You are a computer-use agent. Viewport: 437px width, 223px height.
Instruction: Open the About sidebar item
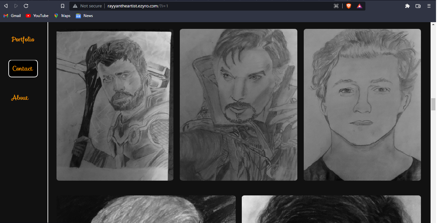point(20,98)
